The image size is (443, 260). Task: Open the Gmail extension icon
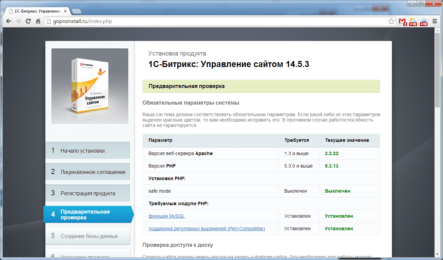[403, 22]
